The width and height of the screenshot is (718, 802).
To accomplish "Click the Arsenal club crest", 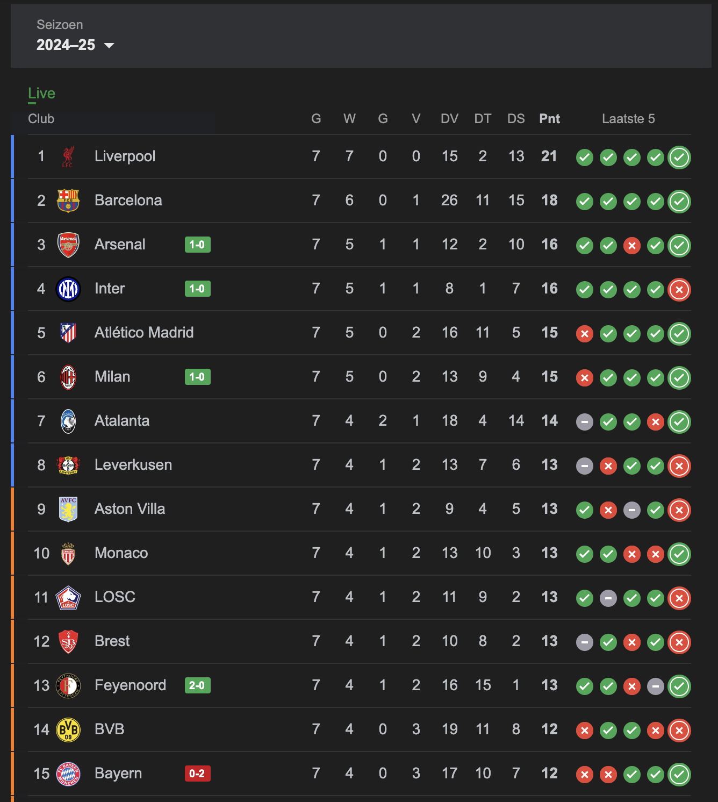I will pos(68,245).
